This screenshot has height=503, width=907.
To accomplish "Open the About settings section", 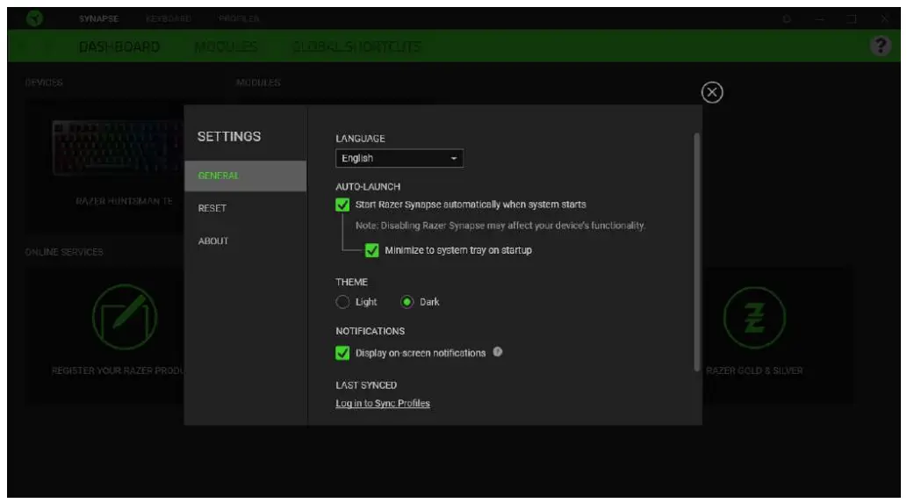I will pyautogui.click(x=213, y=241).
